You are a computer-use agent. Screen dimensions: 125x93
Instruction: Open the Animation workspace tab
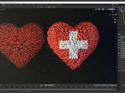(x=39, y=5)
